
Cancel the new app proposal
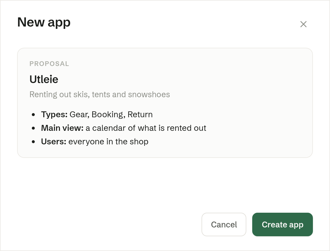224,224
